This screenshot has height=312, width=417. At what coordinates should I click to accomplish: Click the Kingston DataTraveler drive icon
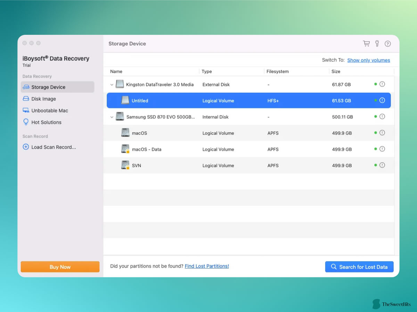pos(120,84)
